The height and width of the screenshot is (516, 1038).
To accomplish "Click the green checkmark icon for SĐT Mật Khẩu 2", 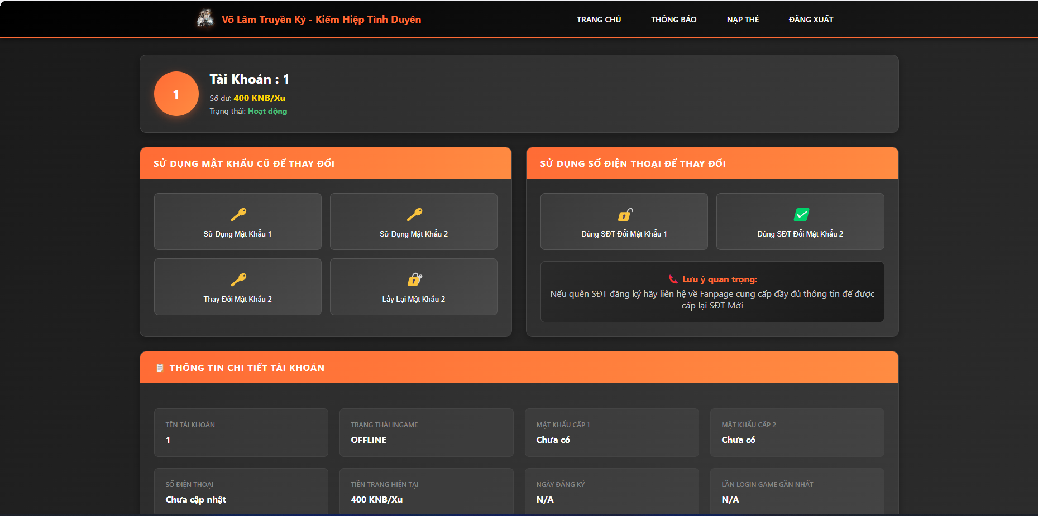I will [801, 215].
